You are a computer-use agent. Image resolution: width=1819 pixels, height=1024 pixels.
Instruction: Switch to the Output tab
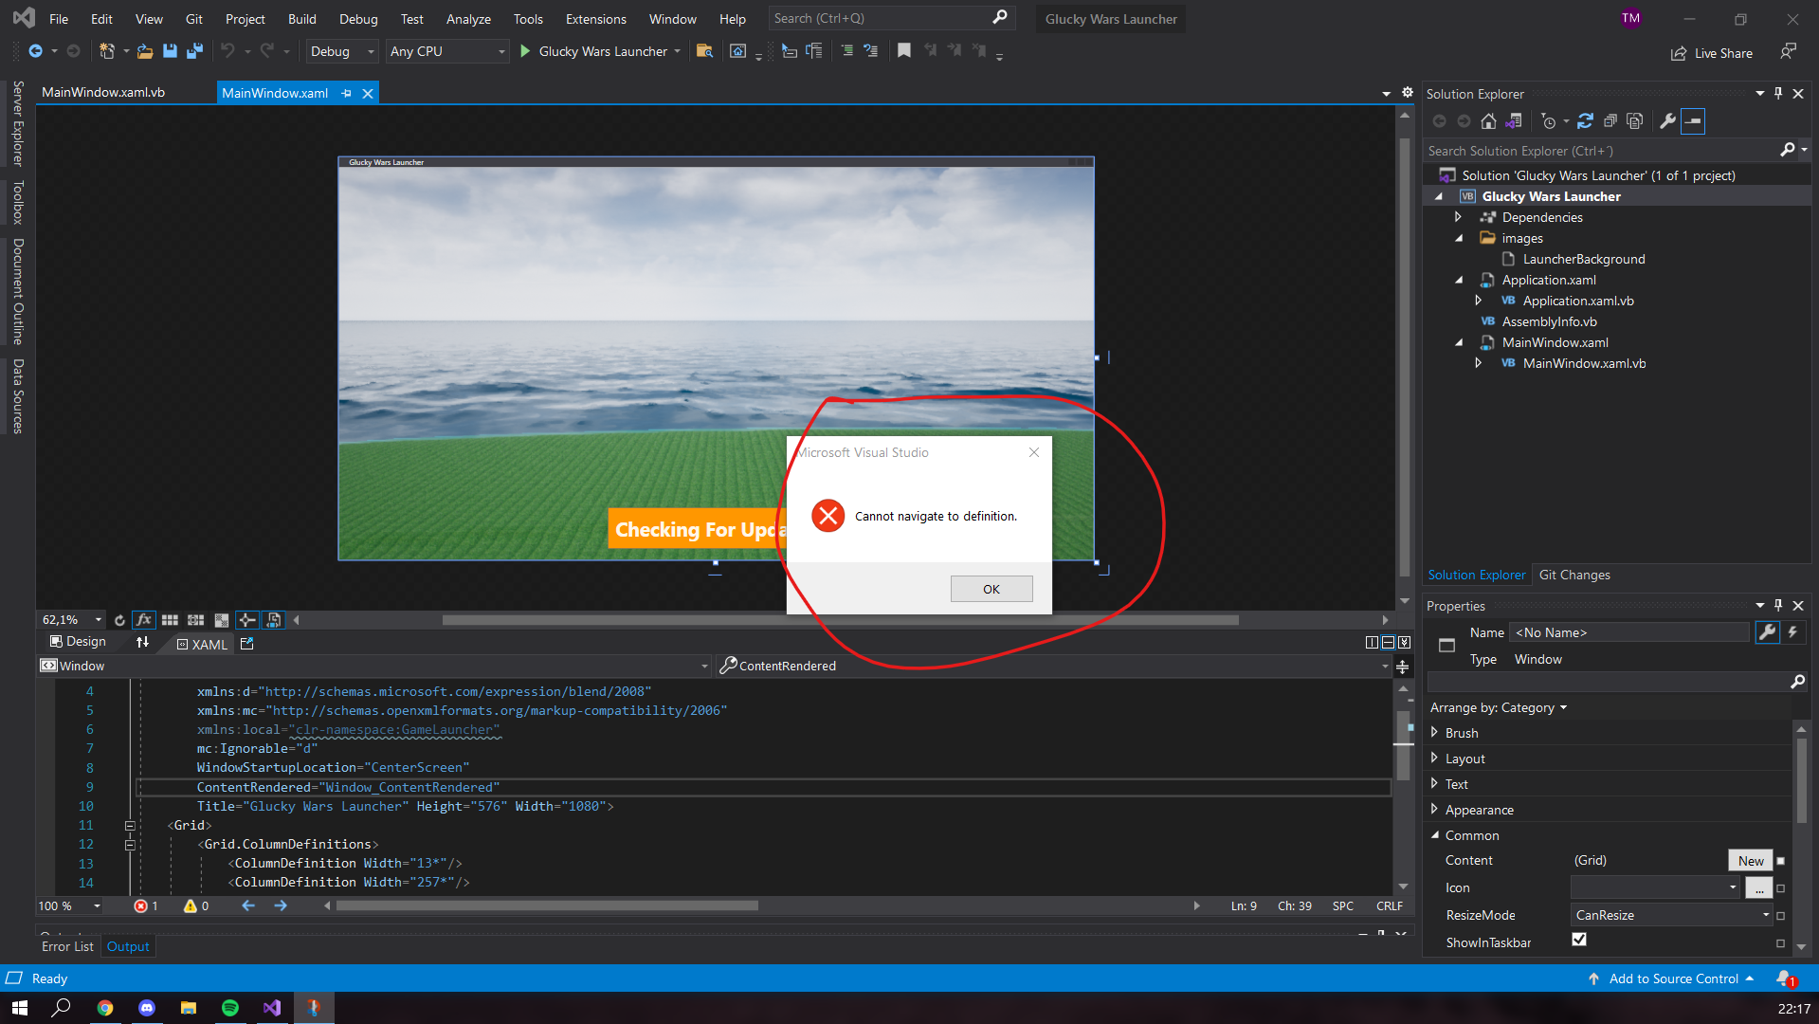coord(128,946)
